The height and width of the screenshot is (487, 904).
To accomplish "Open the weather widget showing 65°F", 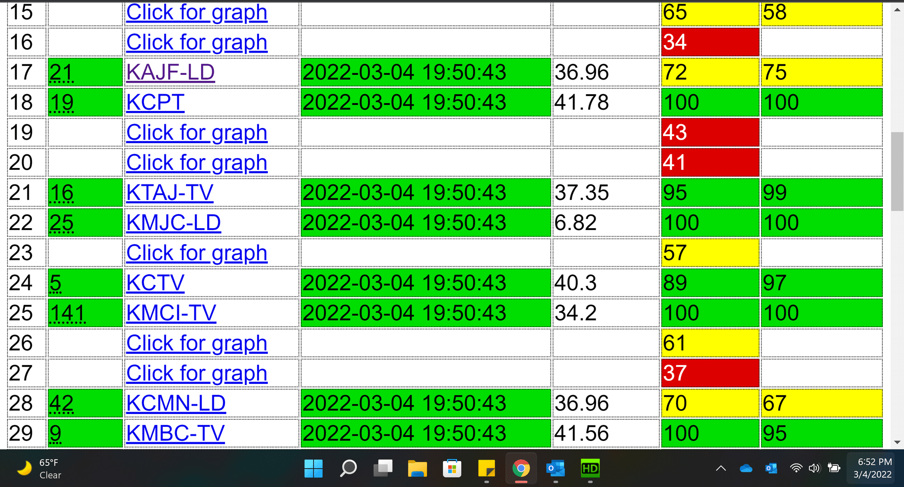I will coord(40,468).
